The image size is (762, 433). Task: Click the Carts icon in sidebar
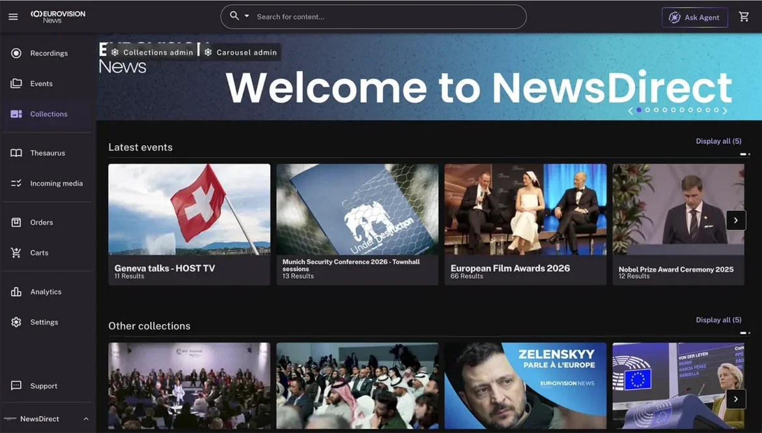16,252
